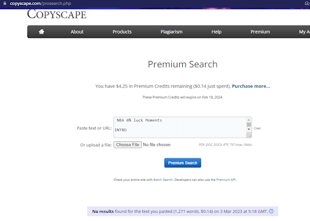This screenshot has width=310, height=221.
Task: Open the Plagiarism menu
Action: coord(171,32)
